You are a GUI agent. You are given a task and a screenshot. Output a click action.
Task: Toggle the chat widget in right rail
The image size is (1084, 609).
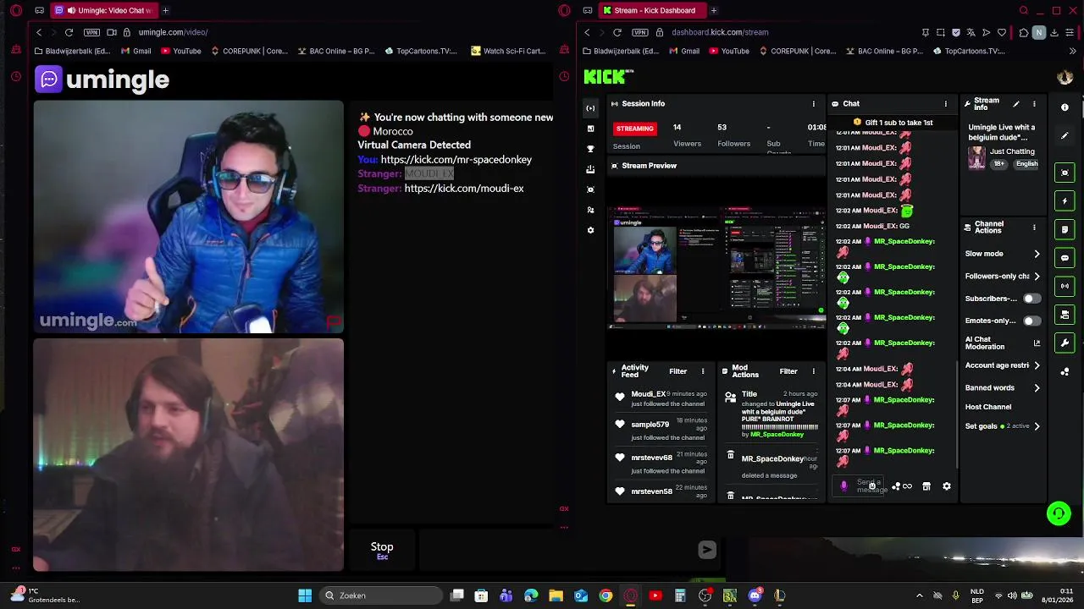click(x=1065, y=257)
